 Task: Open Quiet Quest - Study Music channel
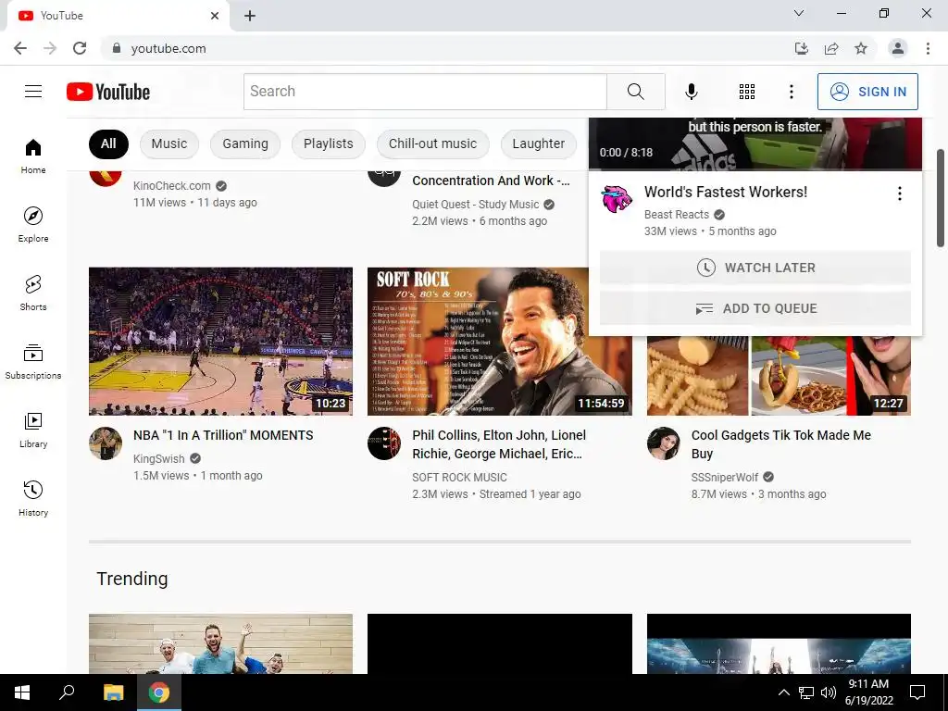475,205
